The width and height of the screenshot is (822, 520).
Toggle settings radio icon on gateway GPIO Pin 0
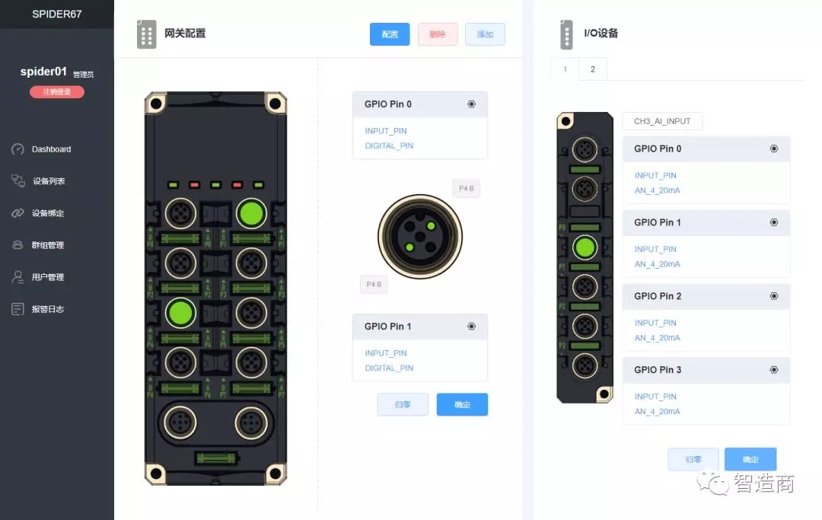coord(471,104)
